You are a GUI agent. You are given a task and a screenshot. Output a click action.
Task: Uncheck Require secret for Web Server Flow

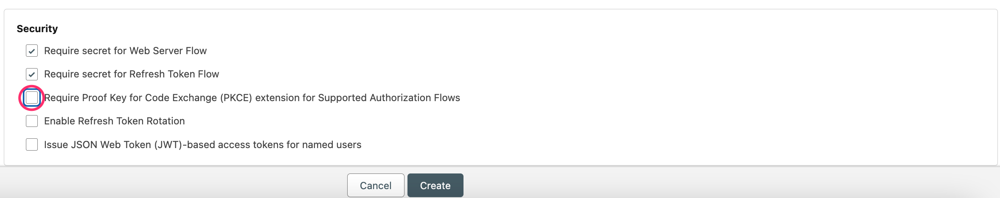(32, 51)
